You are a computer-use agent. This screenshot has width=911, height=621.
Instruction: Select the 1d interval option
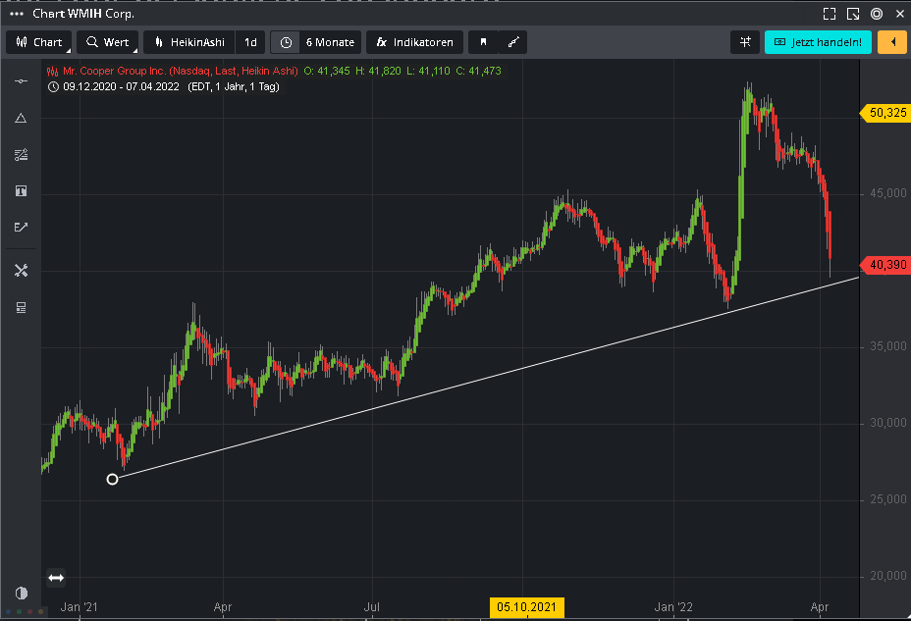coord(250,42)
